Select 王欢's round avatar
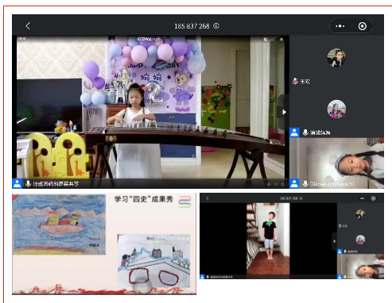The image size is (392, 303). coord(336,58)
